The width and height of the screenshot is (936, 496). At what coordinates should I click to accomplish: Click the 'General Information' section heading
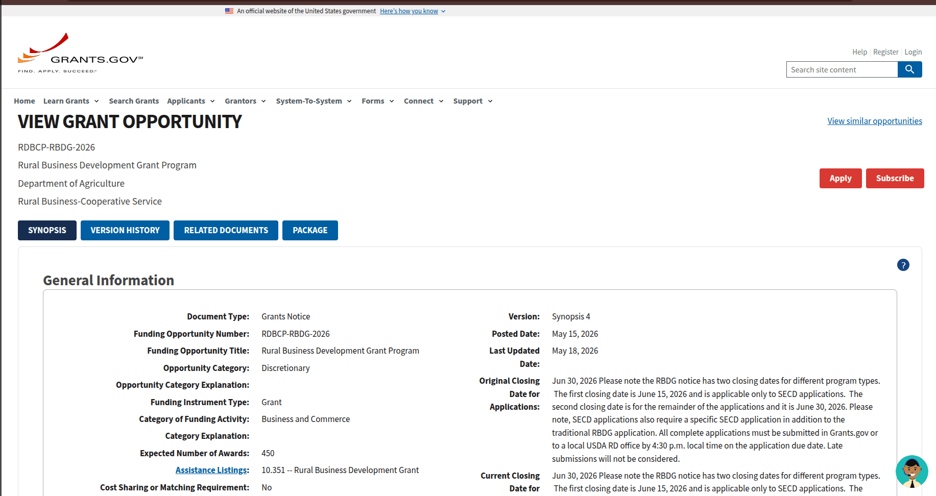[108, 280]
